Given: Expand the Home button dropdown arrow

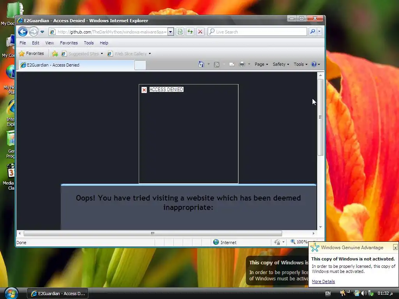Looking at the screenshot, I should pyautogui.click(x=209, y=64).
